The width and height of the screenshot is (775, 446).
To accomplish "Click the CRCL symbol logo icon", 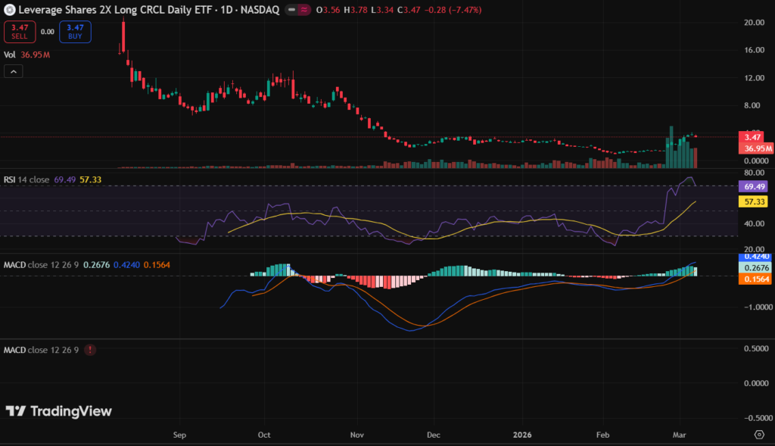I will pyautogui.click(x=8, y=10).
